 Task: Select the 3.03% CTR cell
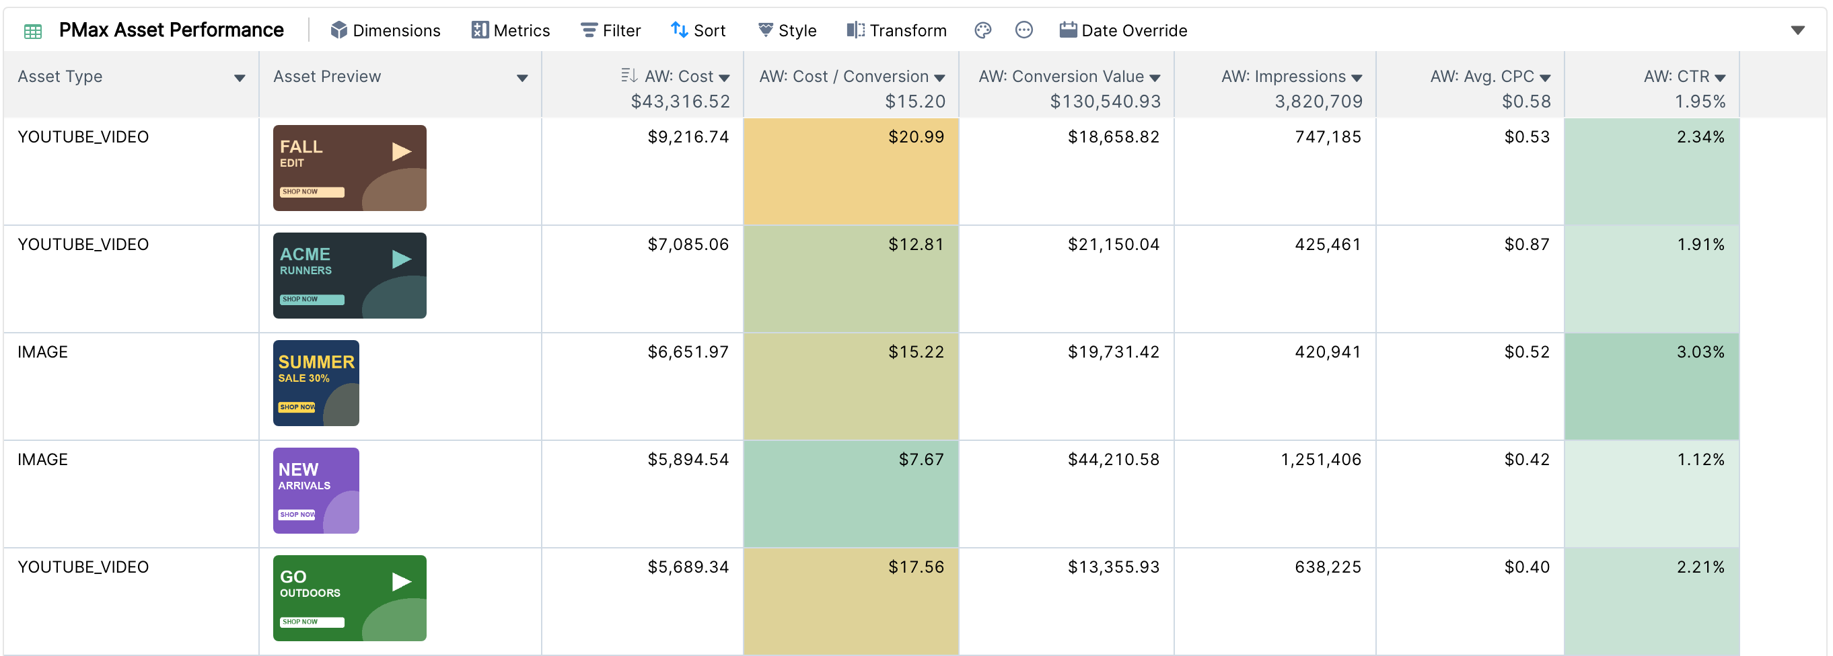tap(1651, 386)
